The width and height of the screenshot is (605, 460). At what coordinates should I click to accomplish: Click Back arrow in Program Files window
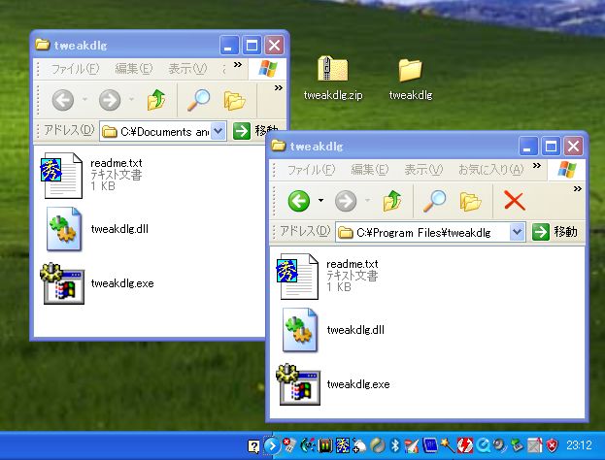point(299,201)
